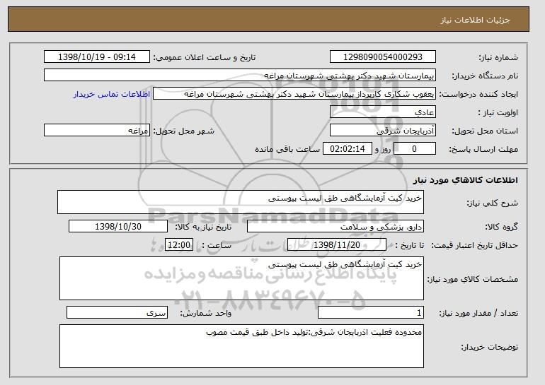Click the general description text area

(241, 202)
